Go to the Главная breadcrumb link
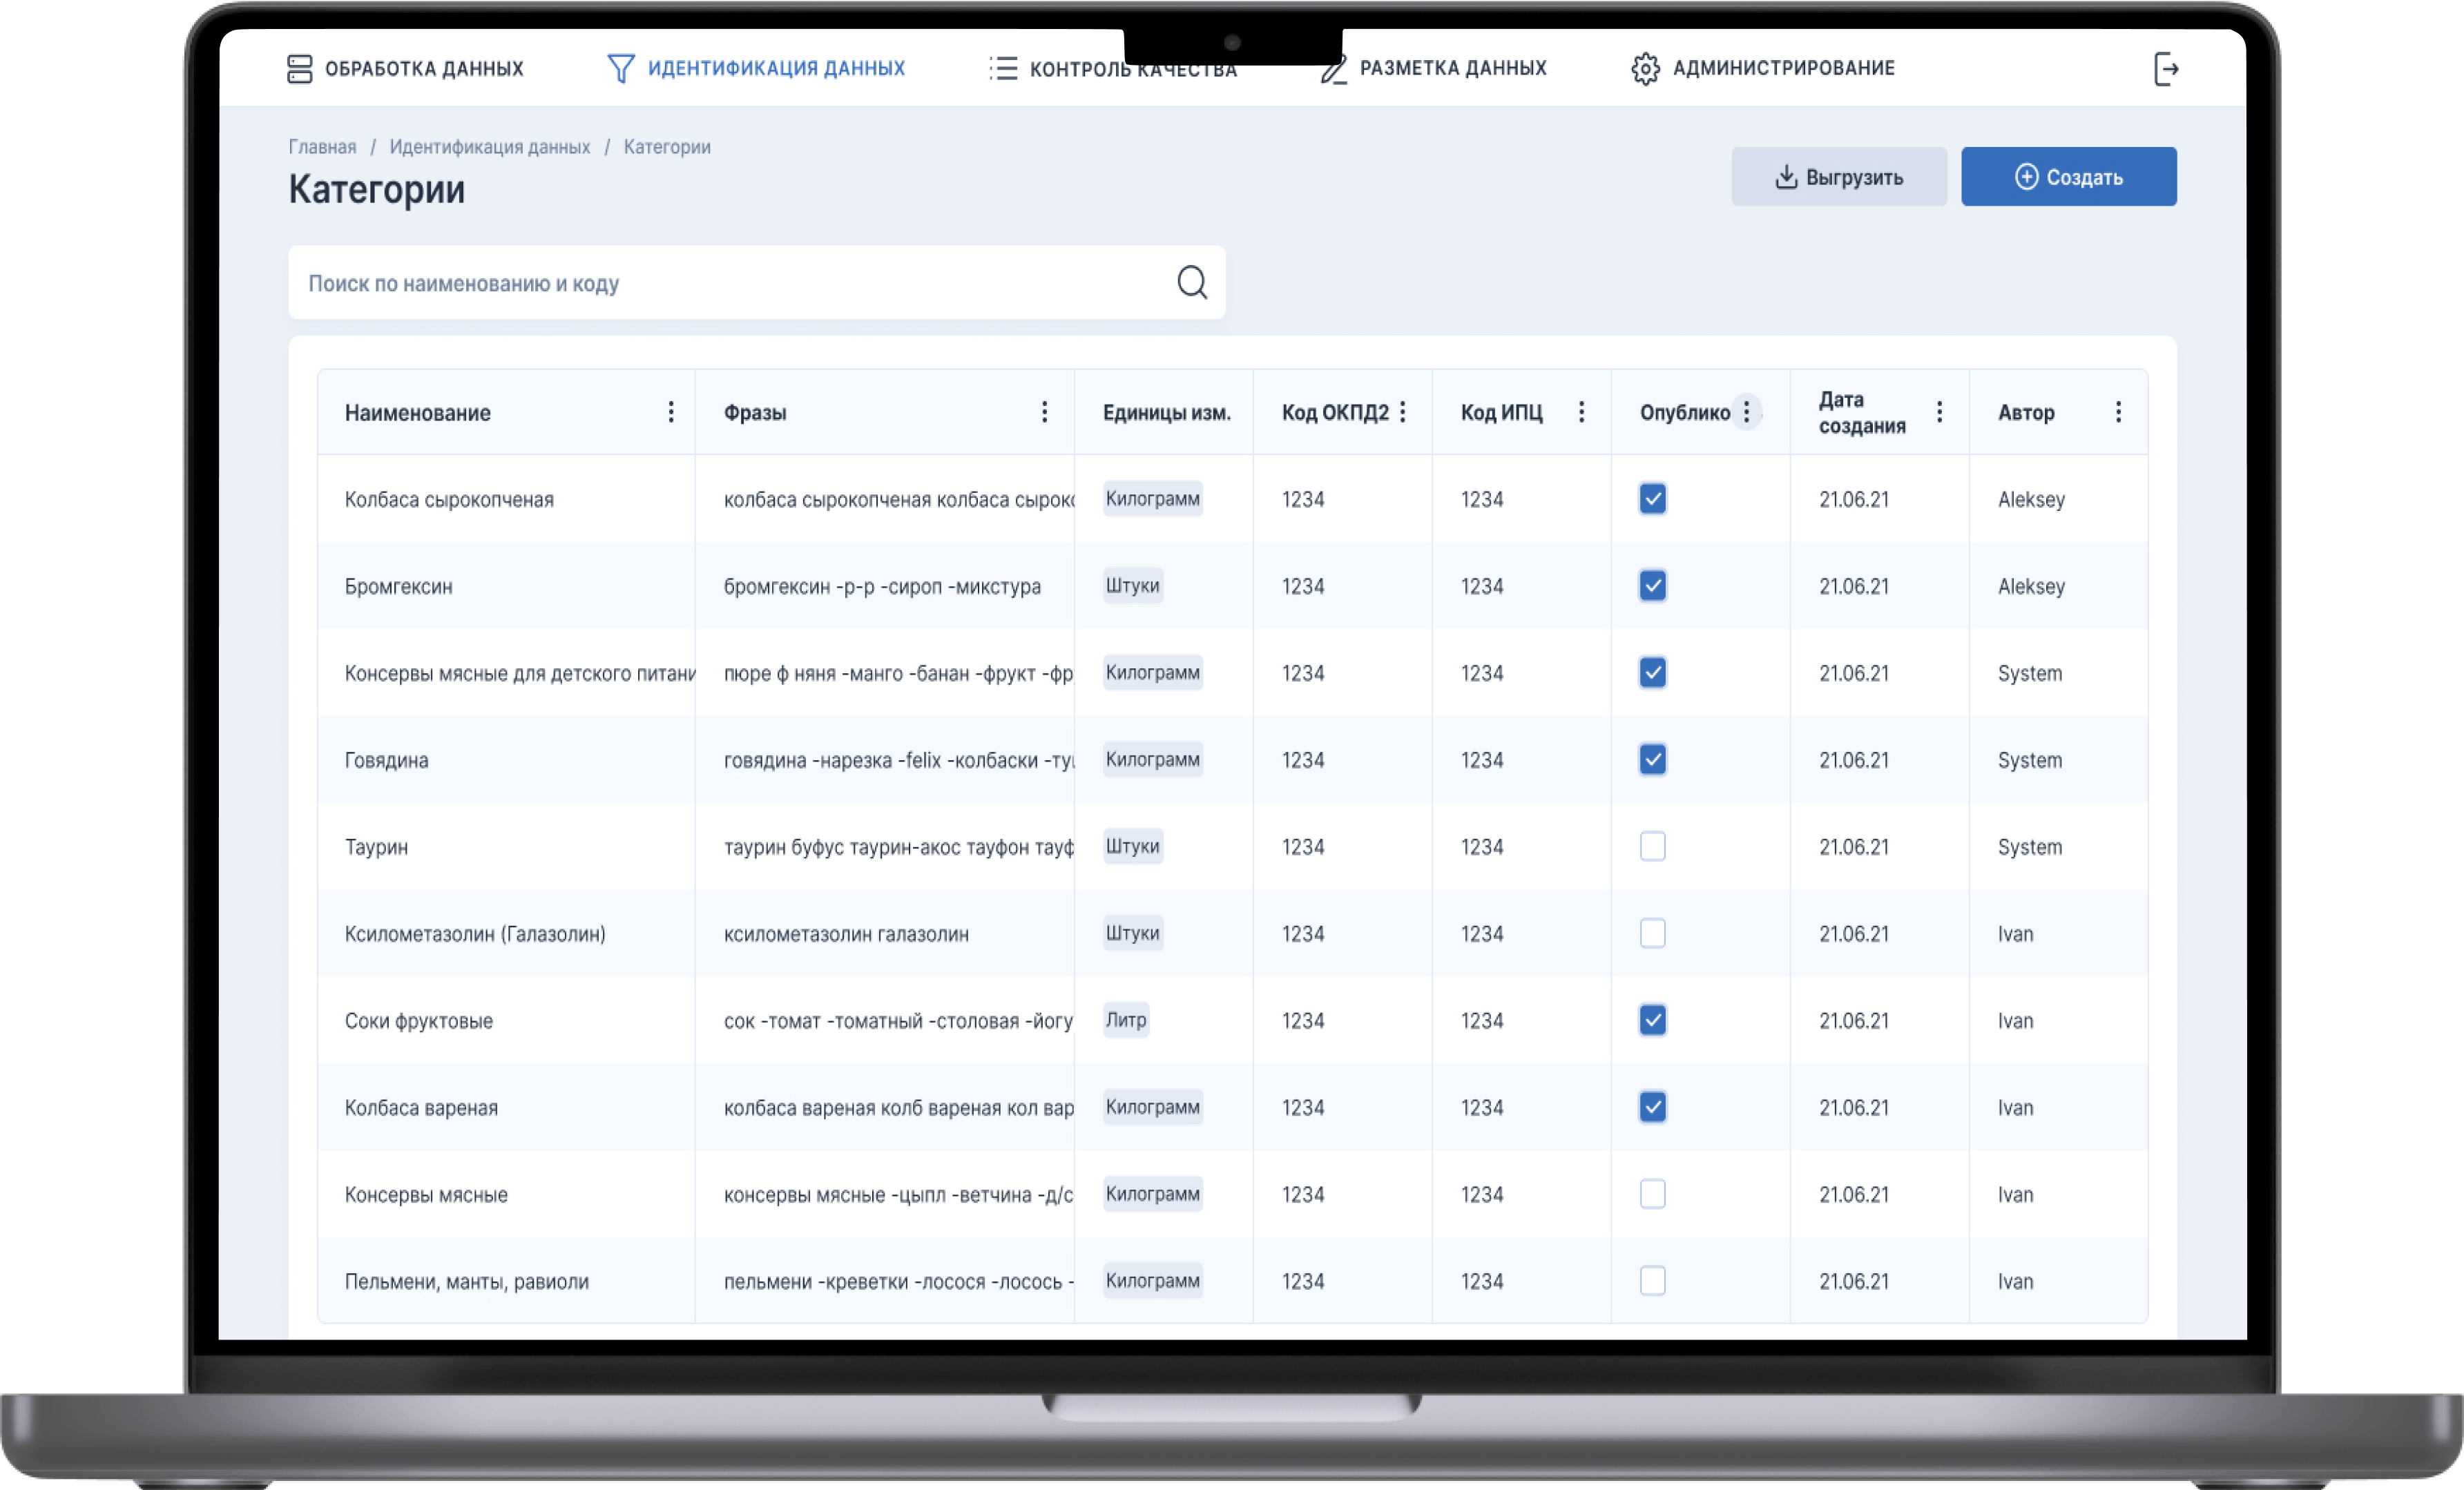The image size is (2464, 1490). pyautogui.click(x=322, y=147)
